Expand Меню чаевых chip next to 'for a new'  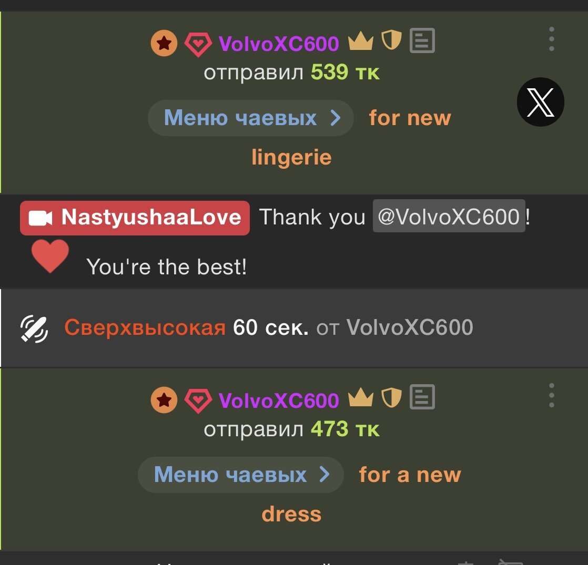coord(241,475)
